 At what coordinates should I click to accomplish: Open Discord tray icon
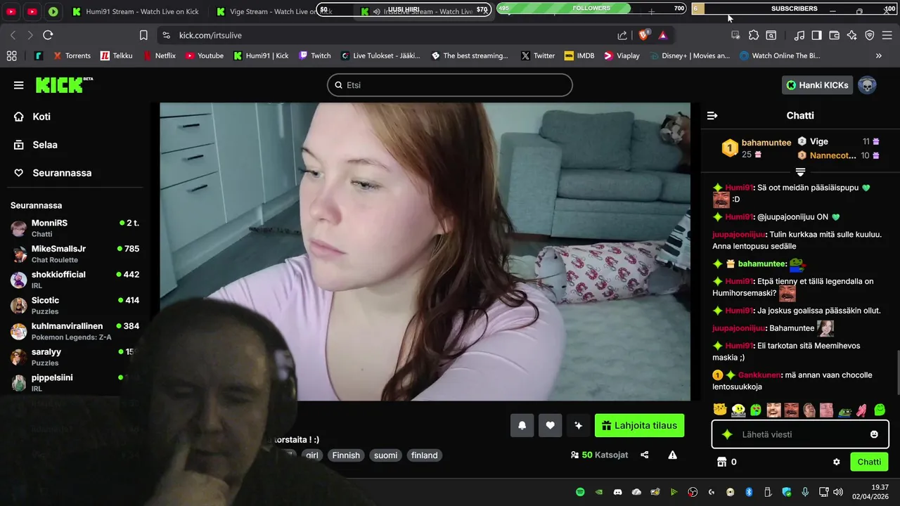point(618,492)
